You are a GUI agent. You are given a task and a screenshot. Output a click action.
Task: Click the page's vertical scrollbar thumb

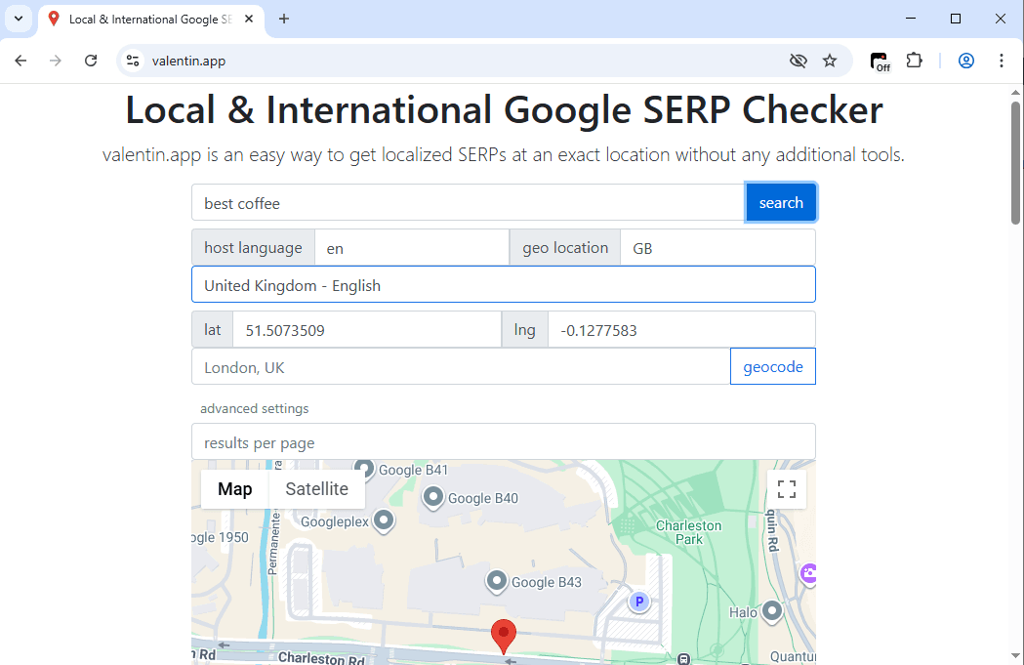(x=1015, y=161)
